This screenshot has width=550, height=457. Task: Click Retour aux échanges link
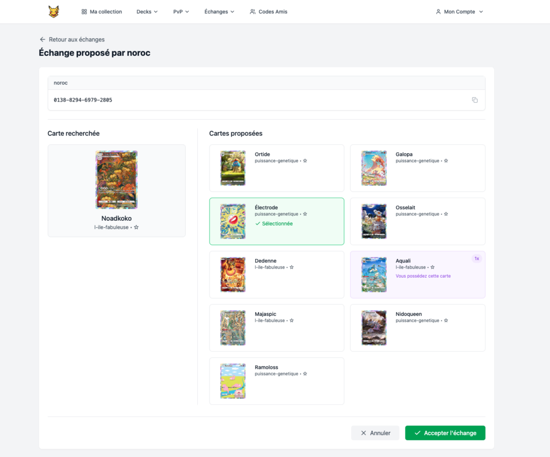(72, 39)
